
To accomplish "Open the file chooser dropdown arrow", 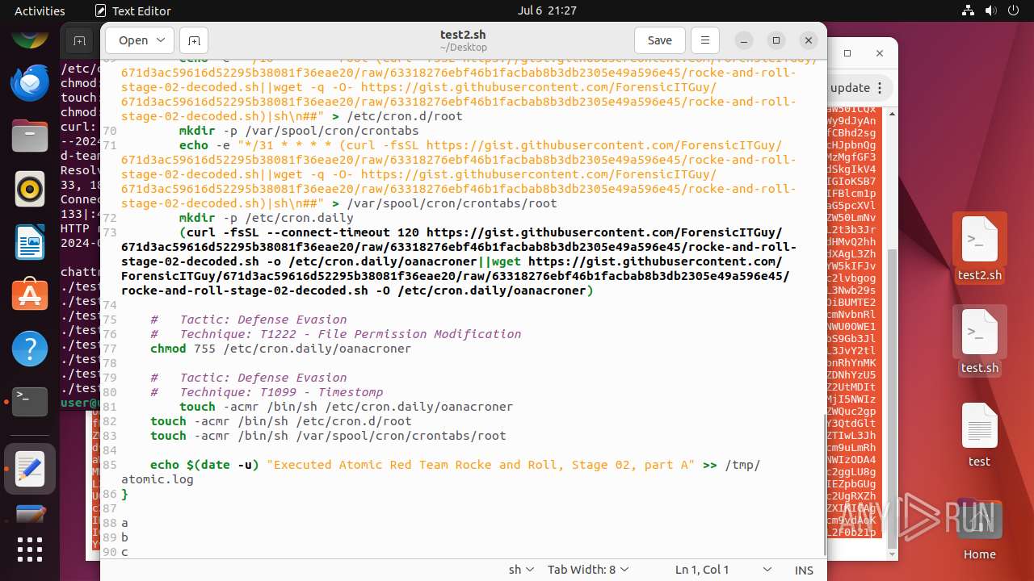I will click(x=161, y=40).
